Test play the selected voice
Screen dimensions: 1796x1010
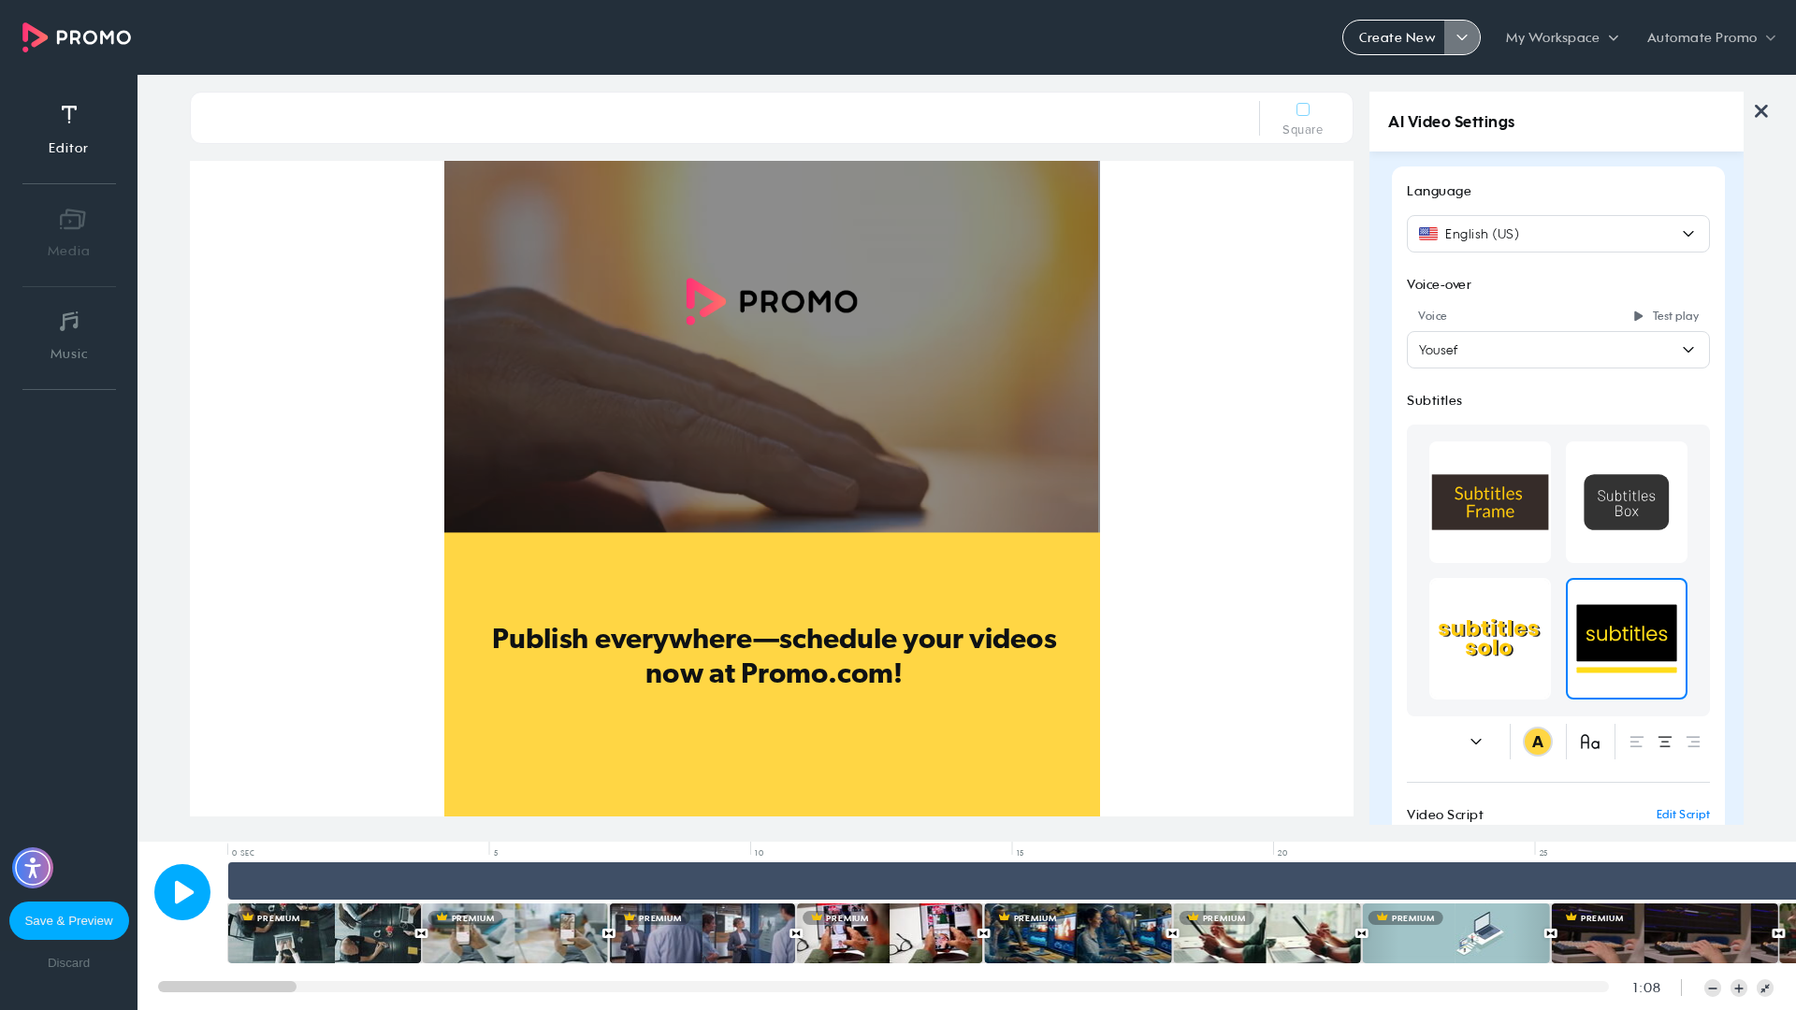point(1666,316)
